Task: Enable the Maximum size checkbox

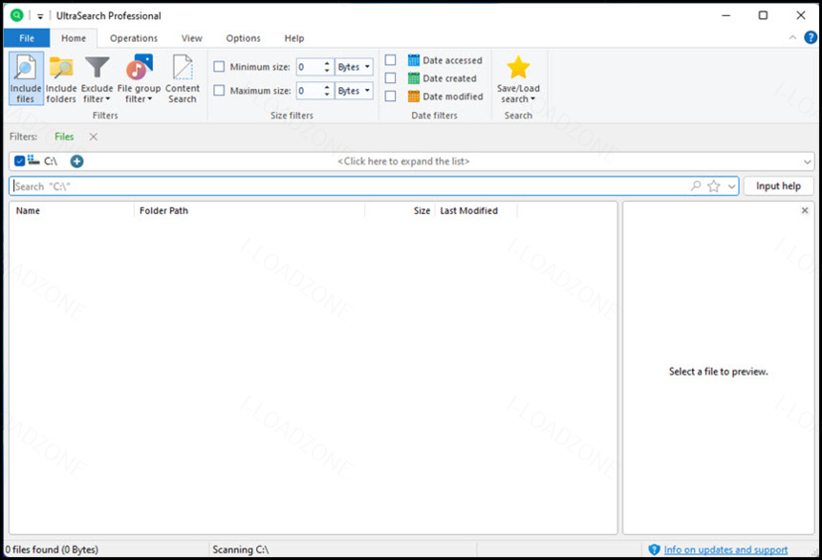Action: (x=219, y=90)
